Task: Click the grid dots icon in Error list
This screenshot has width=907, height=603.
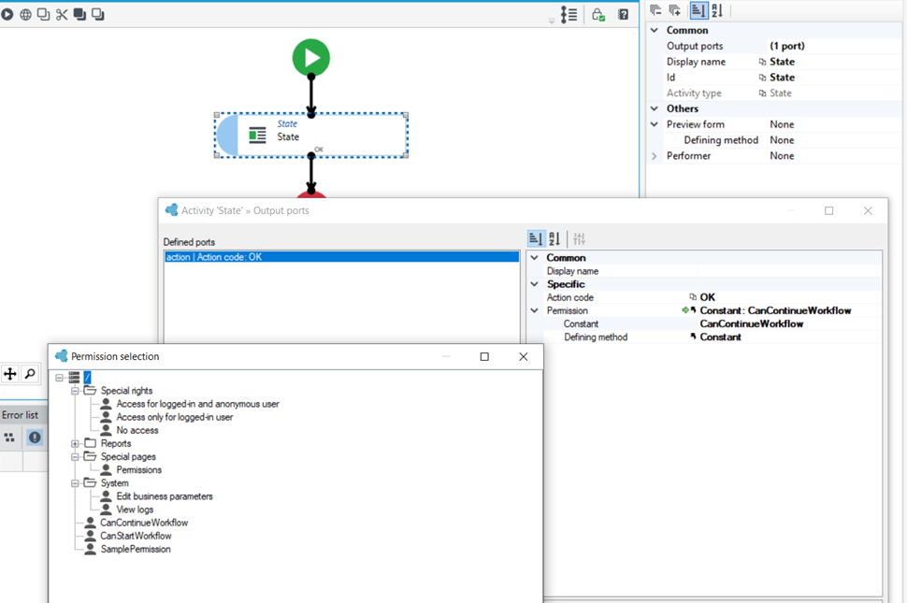Action: 9,438
